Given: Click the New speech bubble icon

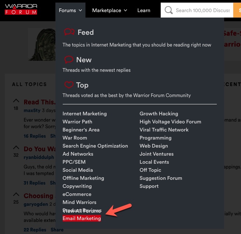Looking at the screenshot, I should (68, 60).
